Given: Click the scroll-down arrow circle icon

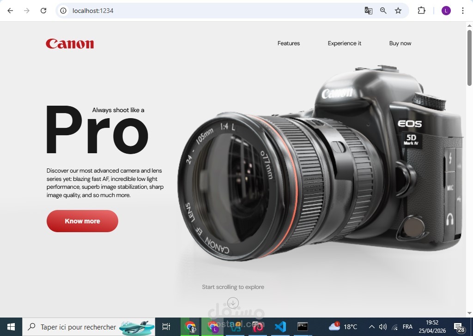Looking at the screenshot, I should tap(233, 303).
